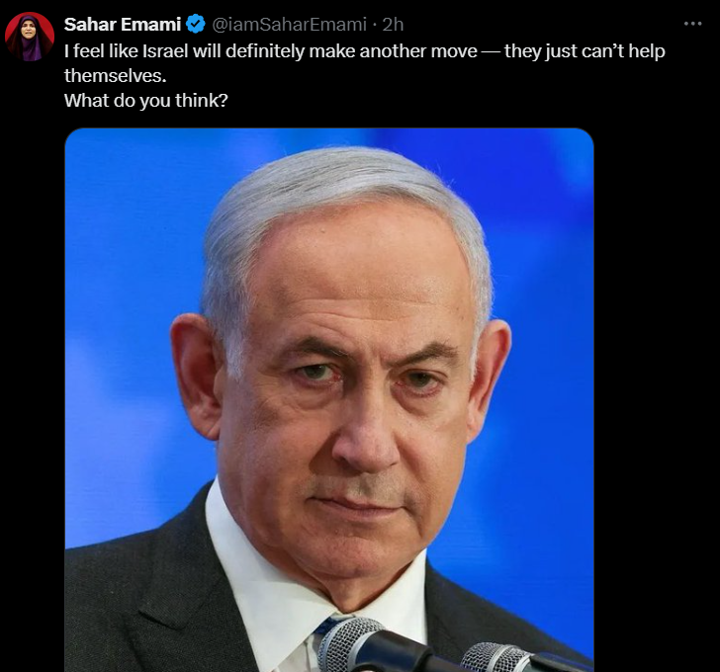This screenshot has width=720, height=672.
Task: Open the tweet via the 2h timestamp
Action: (x=393, y=25)
